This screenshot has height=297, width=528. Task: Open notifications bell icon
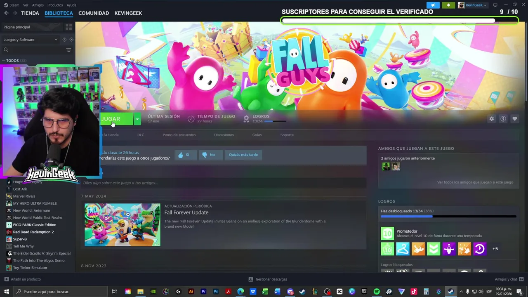click(448, 5)
